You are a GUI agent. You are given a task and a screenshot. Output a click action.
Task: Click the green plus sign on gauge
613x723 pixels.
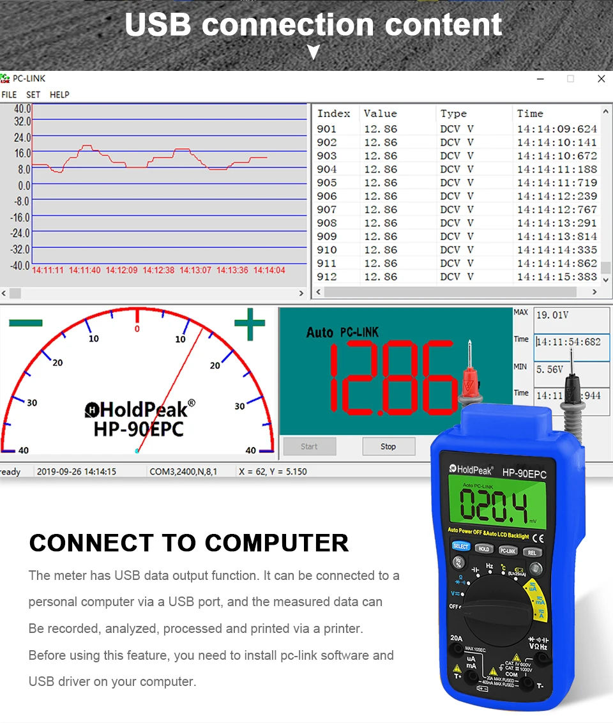coord(250,324)
